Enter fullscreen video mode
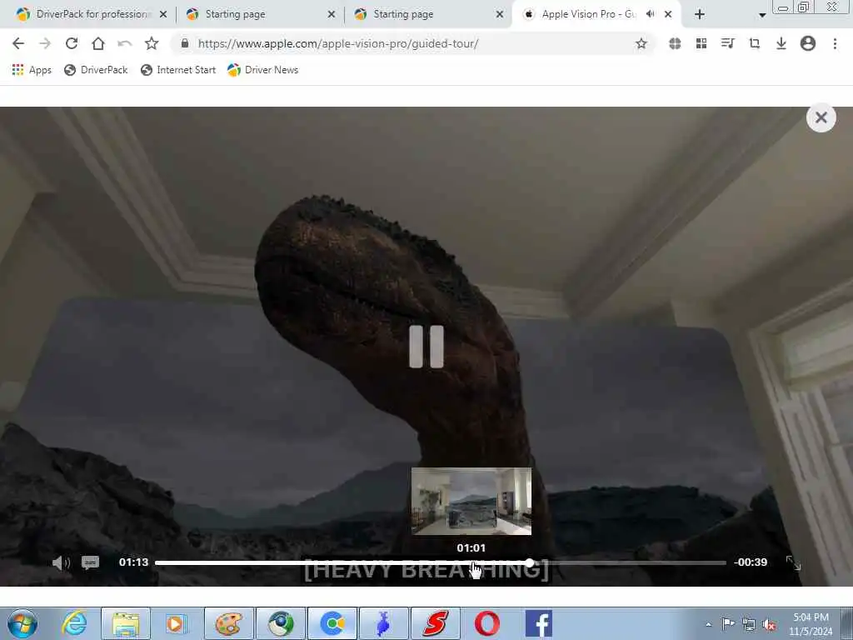 point(793,562)
